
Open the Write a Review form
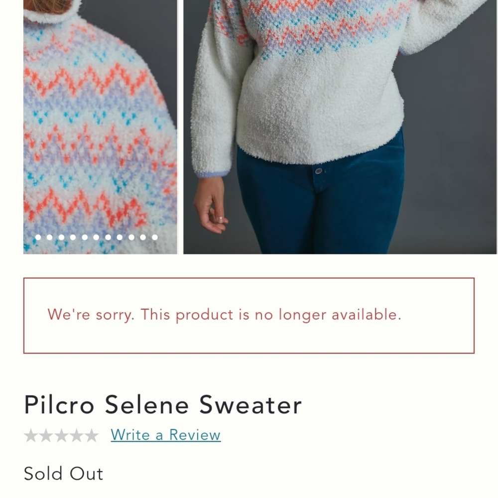(x=164, y=435)
